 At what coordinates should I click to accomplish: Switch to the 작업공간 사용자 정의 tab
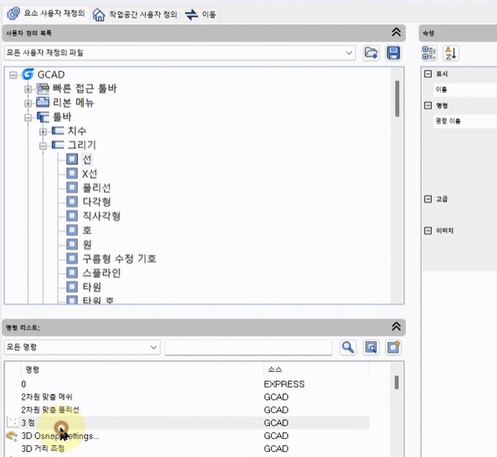click(137, 14)
